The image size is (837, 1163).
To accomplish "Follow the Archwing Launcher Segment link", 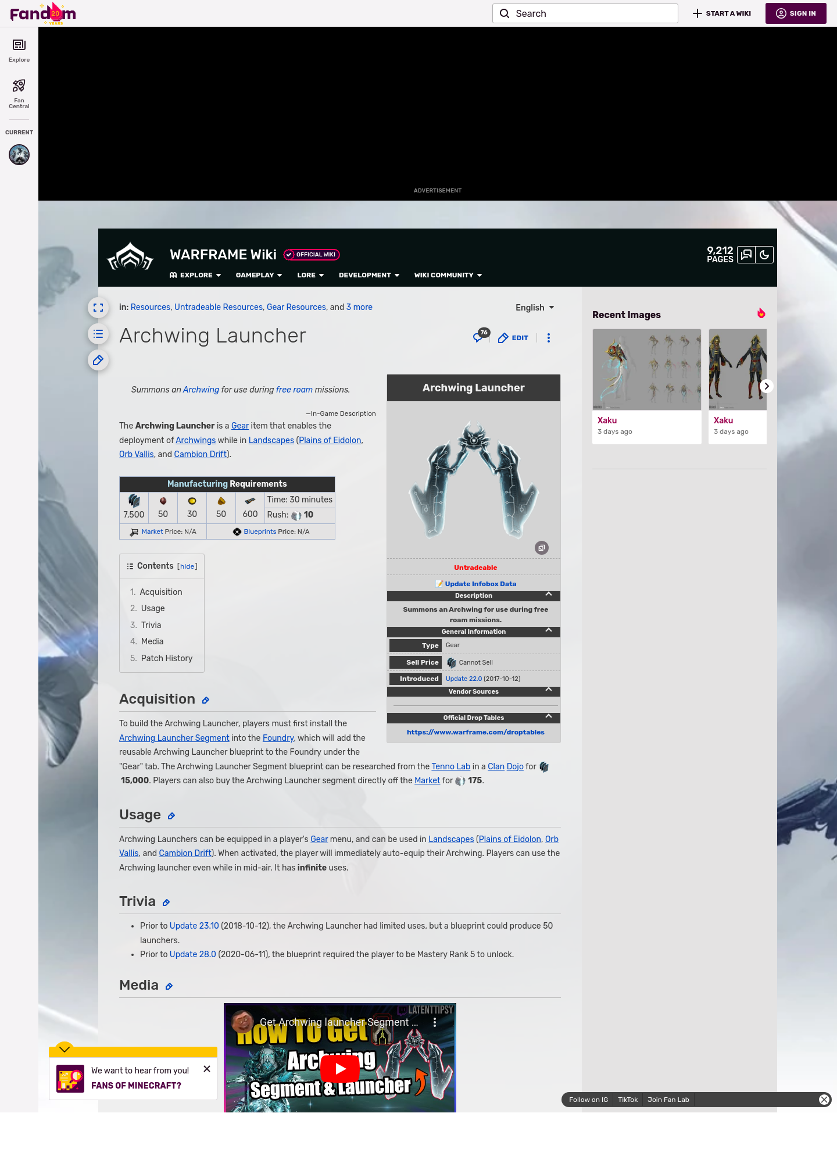I will [x=174, y=738].
